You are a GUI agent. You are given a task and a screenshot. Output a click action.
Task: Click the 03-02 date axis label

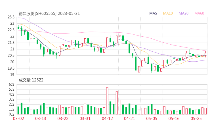click(x=18, y=118)
